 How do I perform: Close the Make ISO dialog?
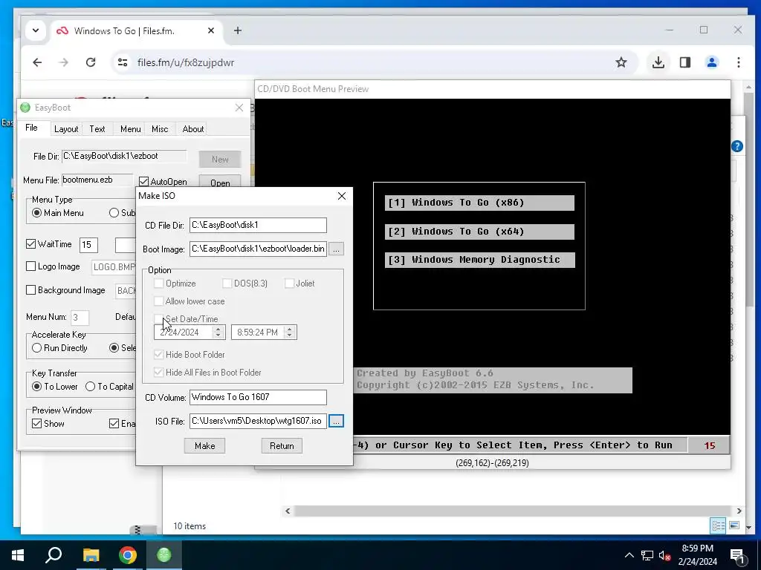point(342,196)
